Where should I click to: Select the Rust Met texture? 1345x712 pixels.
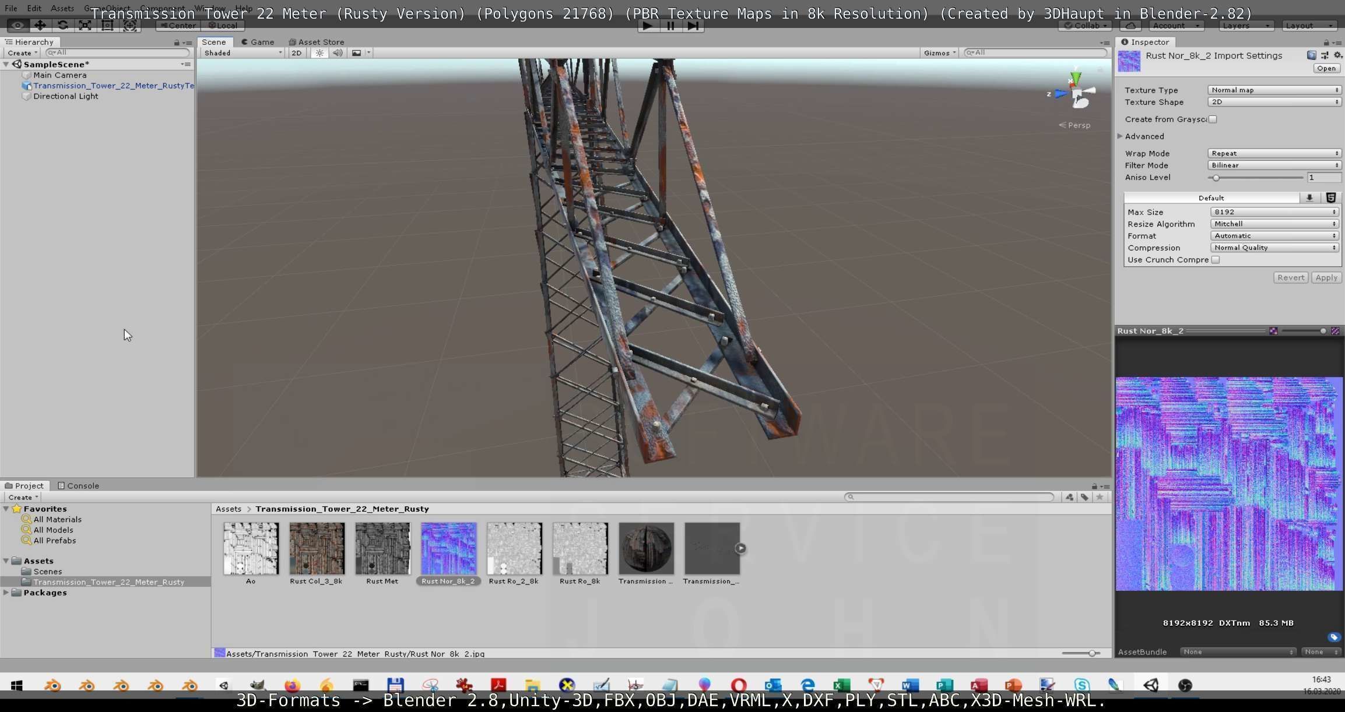point(382,548)
